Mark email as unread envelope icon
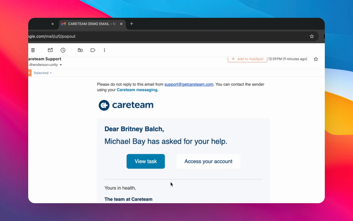Screen dimensions: 353x221 pos(50,50)
